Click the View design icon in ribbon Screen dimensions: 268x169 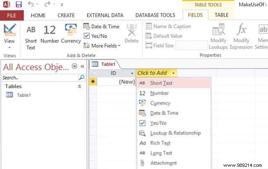10,30
